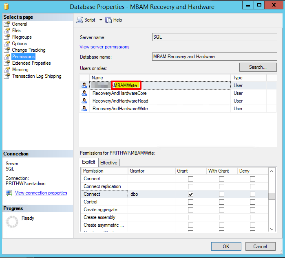Image resolution: width=285 pixels, height=258 pixels.
Task: Open View server permissions link
Action: click(104, 47)
